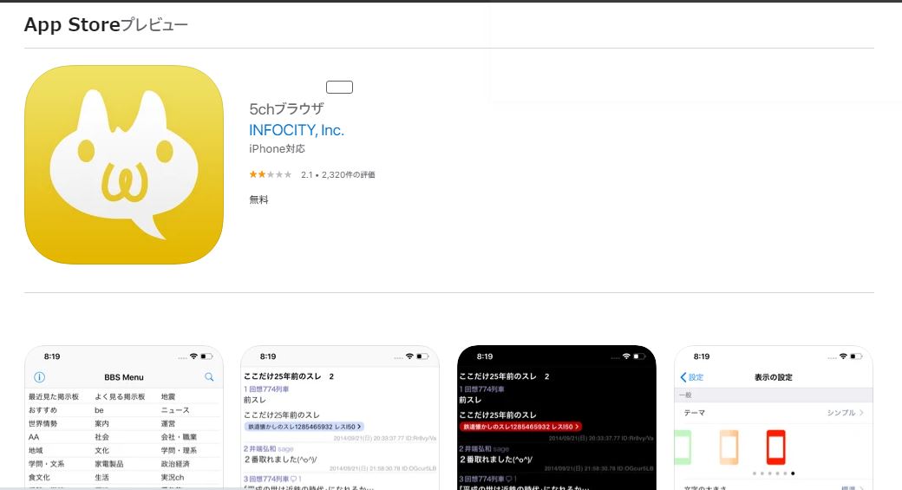
Task: Click the battery icon in BBS Menu screenshot
Action: (x=206, y=356)
